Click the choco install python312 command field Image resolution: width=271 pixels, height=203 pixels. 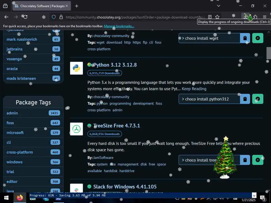(x=209, y=99)
